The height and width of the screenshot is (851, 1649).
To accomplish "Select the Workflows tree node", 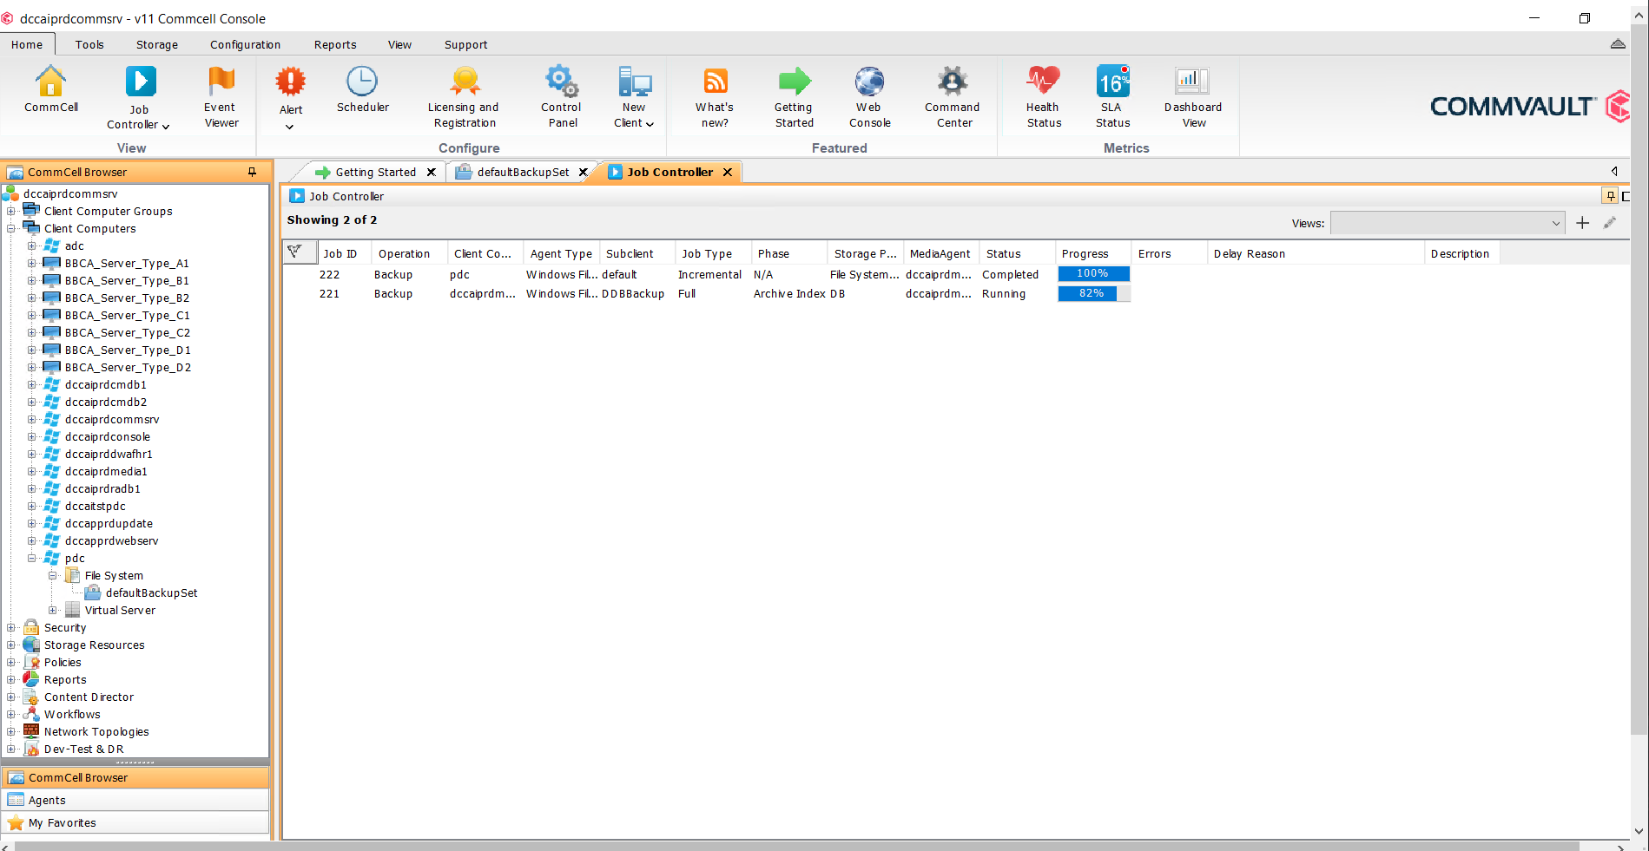I will 72,714.
